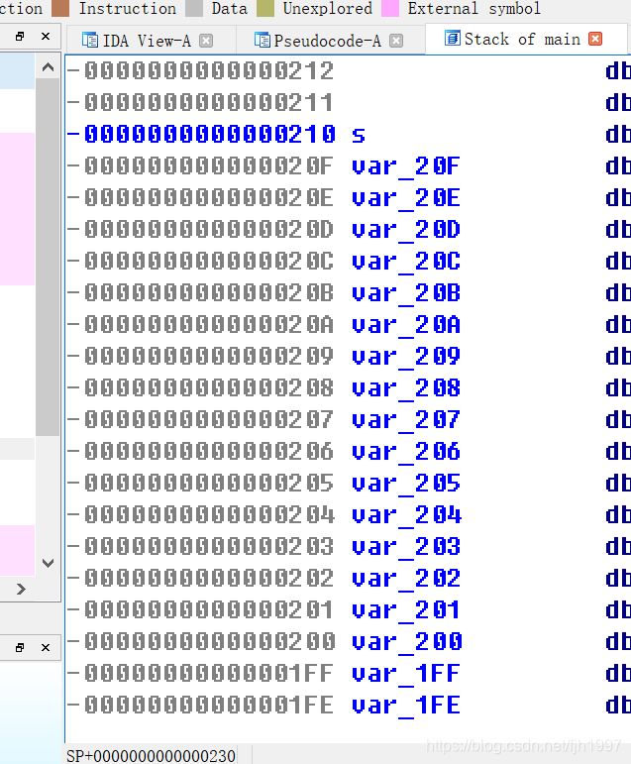This screenshot has height=764, width=631.
Task: Select variable var_20B
Action: click(x=405, y=294)
